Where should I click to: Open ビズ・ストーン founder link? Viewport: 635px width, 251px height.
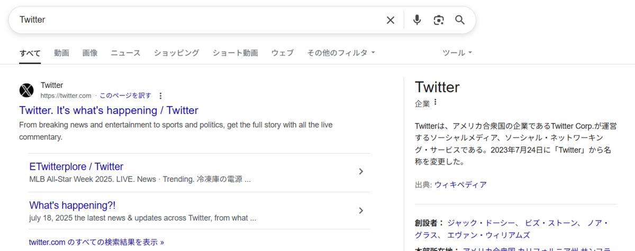[x=551, y=222]
